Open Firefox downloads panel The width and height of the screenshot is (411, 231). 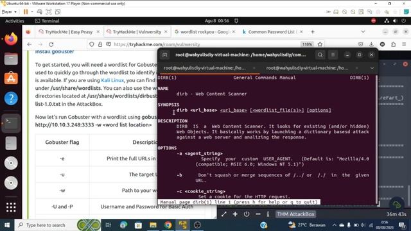(371, 44)
